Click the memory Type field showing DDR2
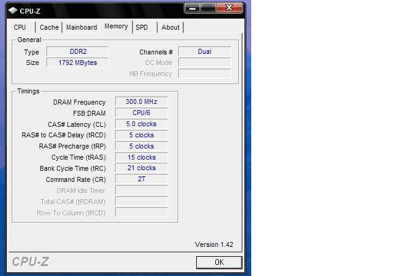The image size is (396, 276). click(x=77, y=51)
